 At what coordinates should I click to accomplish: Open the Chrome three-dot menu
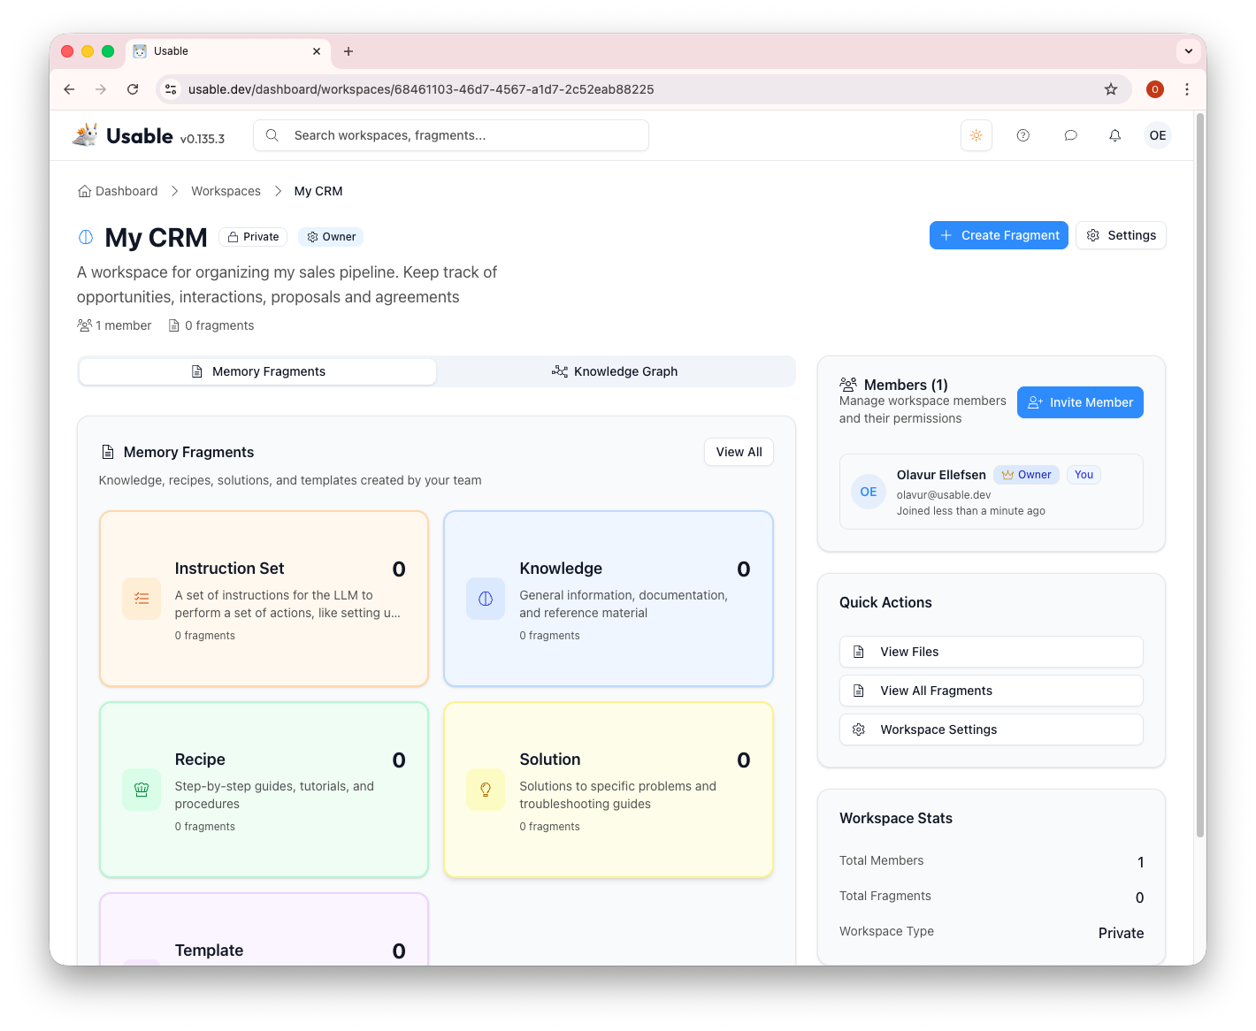(1187, 89)
